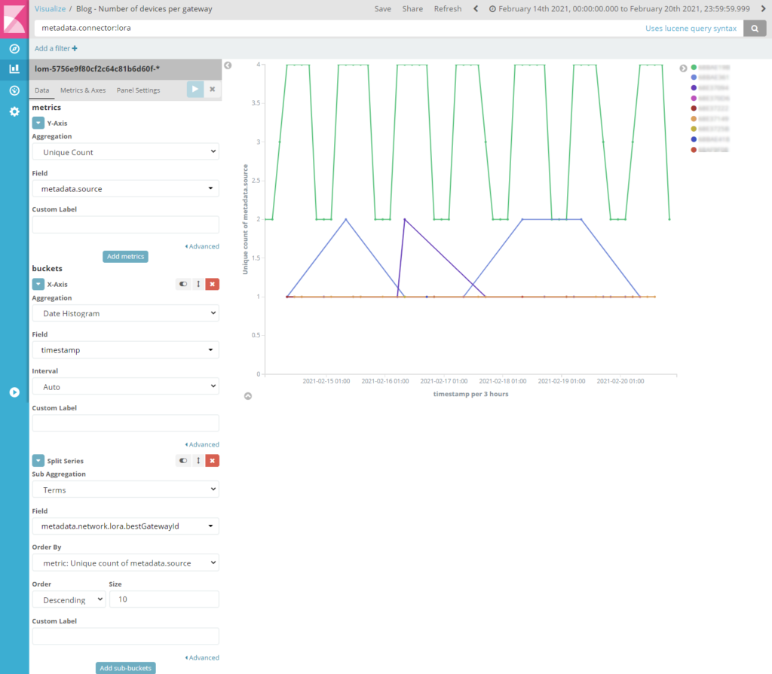The image size is (772, 674).
Task: Open the Unique Count aggregation dropdown
Action: coord(126,152)
